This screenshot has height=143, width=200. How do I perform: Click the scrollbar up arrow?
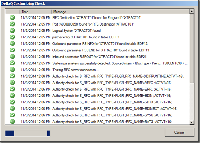click(x=192, y=12)
